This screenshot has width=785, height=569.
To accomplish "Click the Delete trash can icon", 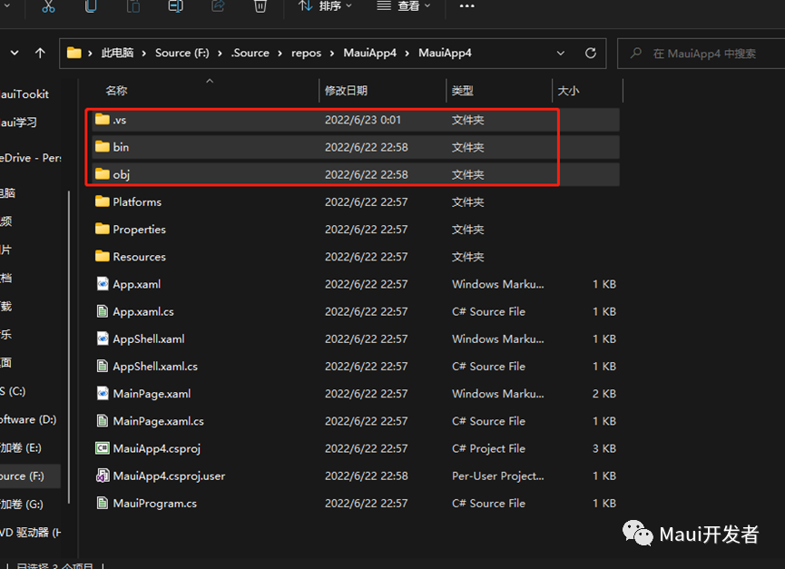I will tap(260, 6).
